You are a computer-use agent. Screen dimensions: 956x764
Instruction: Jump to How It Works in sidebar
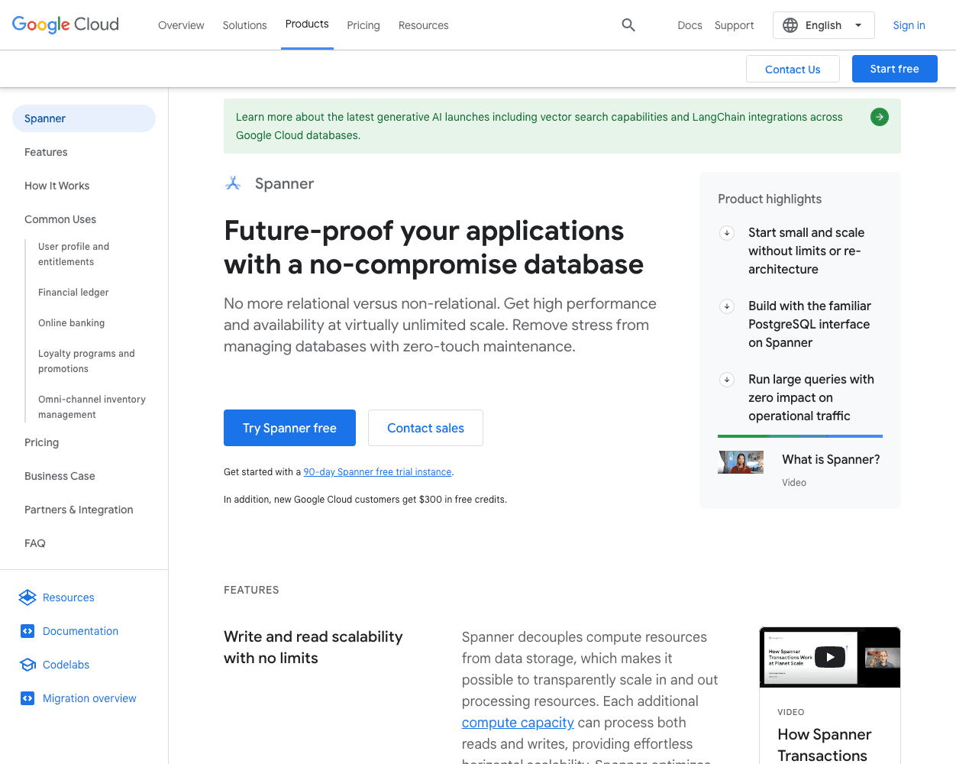coord(57,186)
